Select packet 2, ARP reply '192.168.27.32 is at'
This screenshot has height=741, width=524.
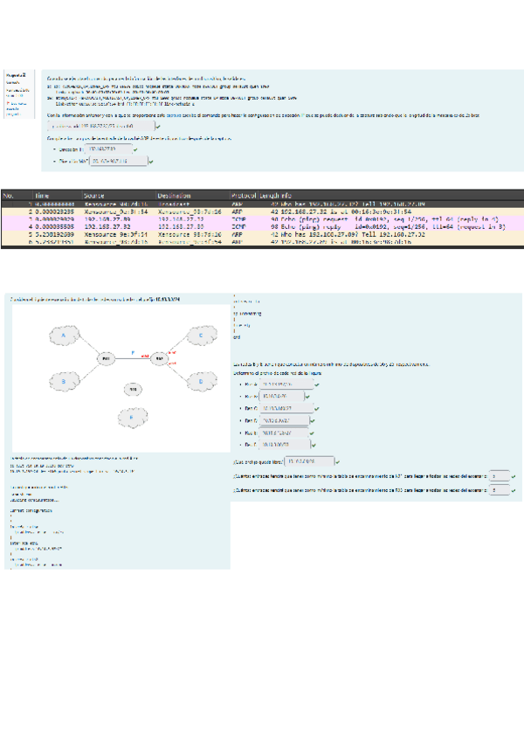coord(262,211)
